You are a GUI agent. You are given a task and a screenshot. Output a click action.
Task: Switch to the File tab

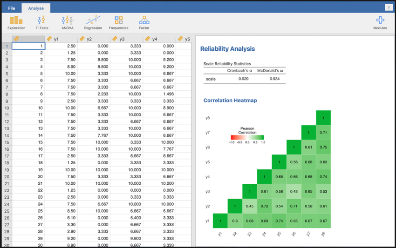(x=11, y=8)
